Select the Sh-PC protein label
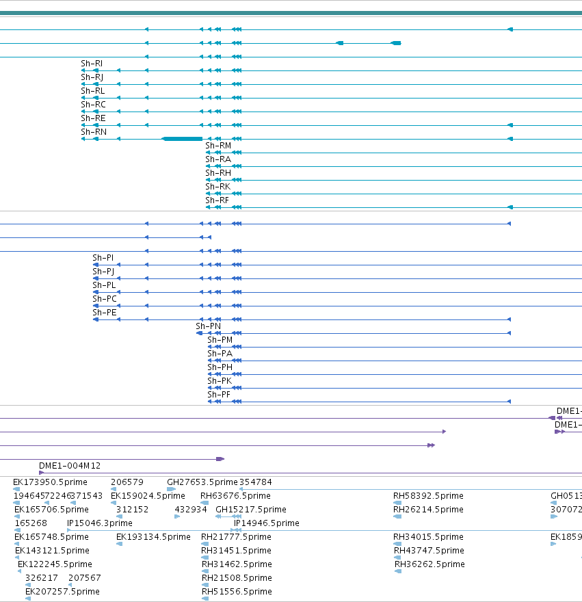This screenshot has height=602, width=582. [105, 299]
